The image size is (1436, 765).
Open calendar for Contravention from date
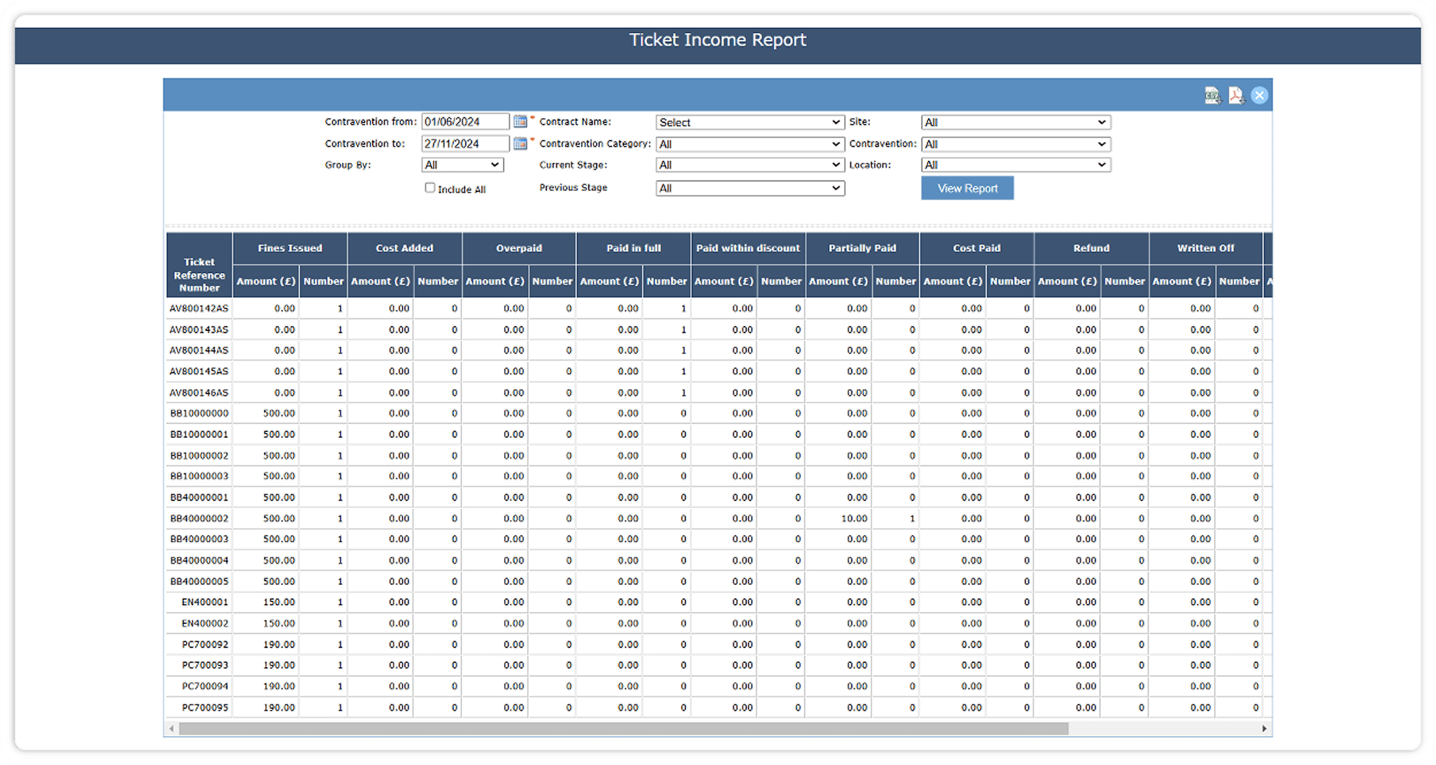click(x=520, y=122)
